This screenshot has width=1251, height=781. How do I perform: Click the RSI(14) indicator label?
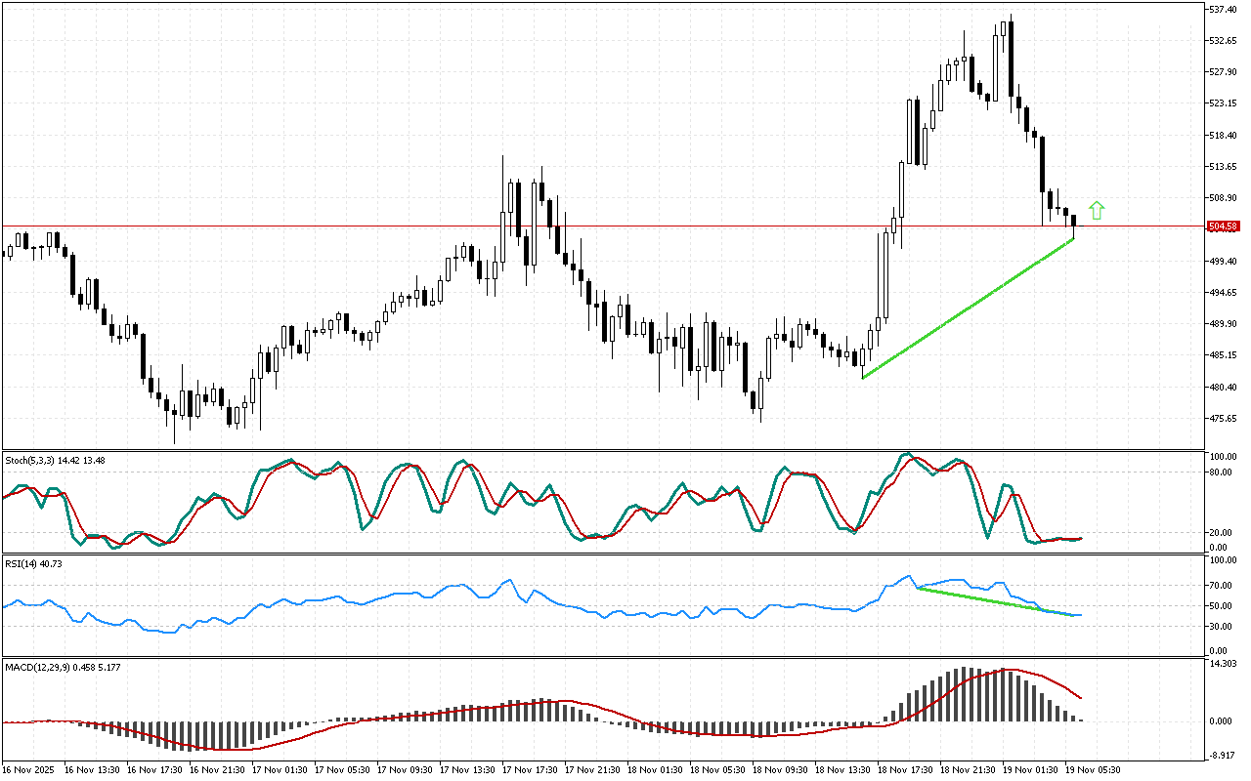(22, 563)
